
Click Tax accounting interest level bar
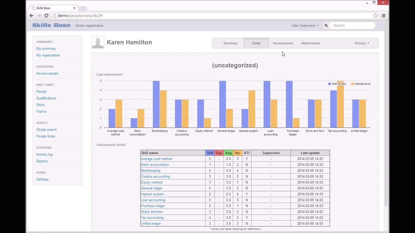click(x=340, y=104)
